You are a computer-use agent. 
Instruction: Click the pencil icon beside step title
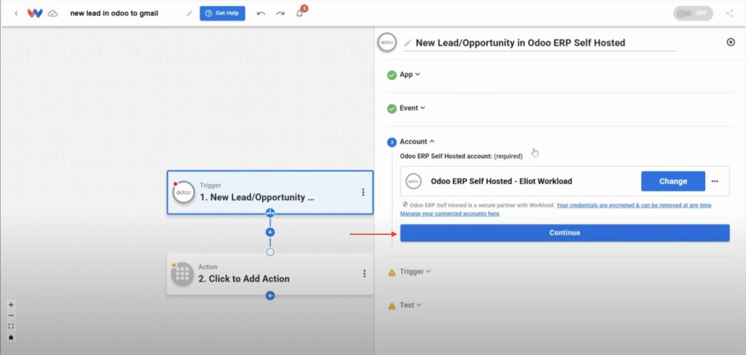point(408,43)
